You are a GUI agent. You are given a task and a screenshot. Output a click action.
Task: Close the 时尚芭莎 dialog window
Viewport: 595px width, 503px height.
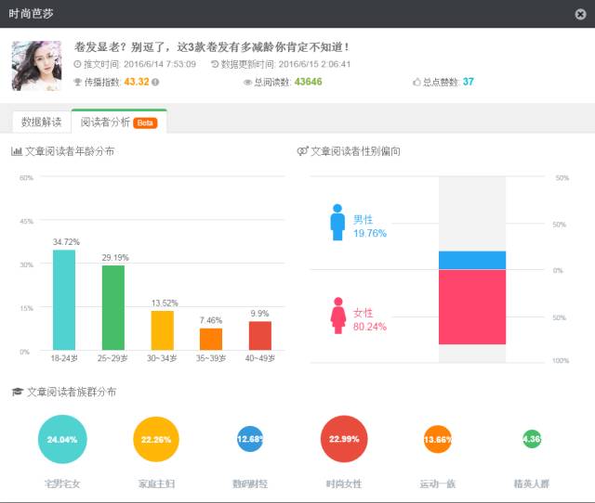[x=580, y=14]
